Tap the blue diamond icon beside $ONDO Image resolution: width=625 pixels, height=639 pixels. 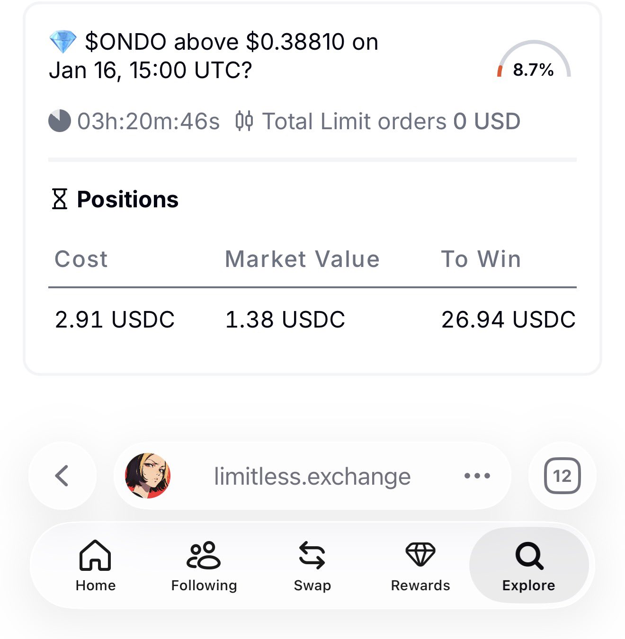pyautogui.click(x=63, y=42)
